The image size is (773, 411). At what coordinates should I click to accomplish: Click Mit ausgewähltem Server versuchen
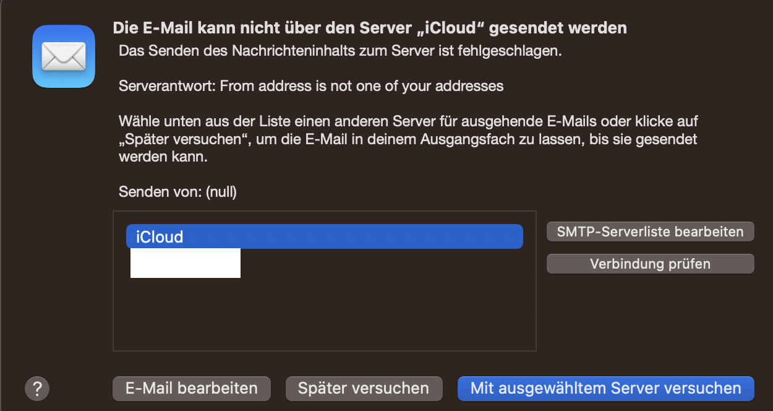click(605, 389)
